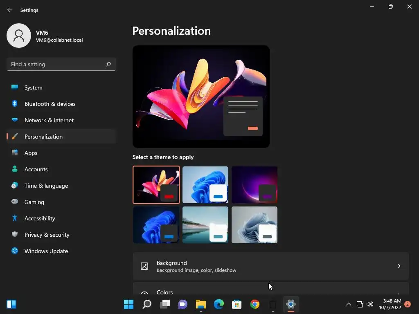Open the Accounts settings category
This screenshot has width=419, height=314.
pos(61,169)
